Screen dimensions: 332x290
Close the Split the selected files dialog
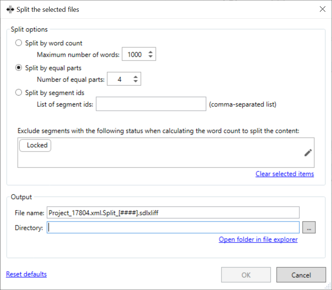[x=322, y=10]
